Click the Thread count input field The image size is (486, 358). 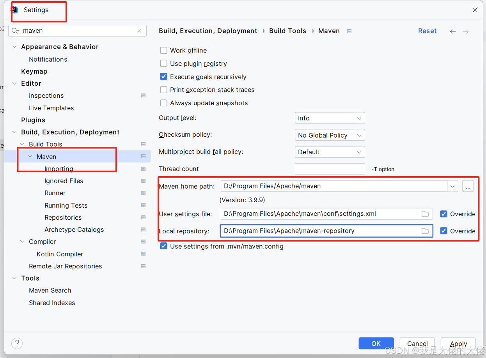[330, 169]
